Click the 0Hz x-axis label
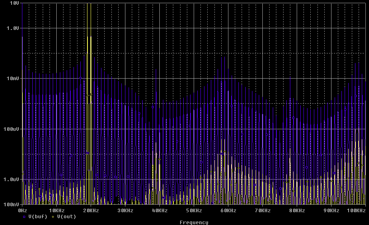 [x=23, y=210]
